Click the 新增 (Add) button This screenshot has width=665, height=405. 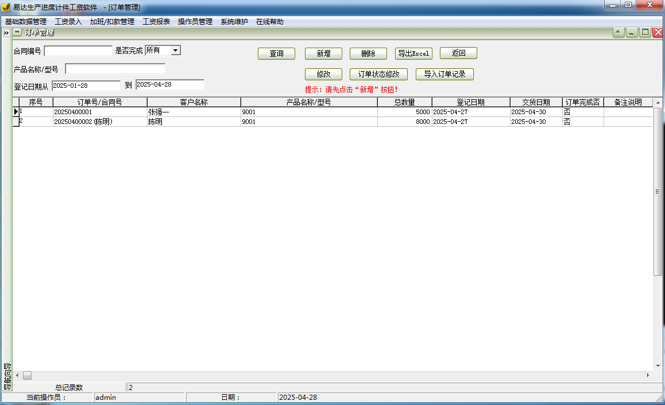[324, 53]
